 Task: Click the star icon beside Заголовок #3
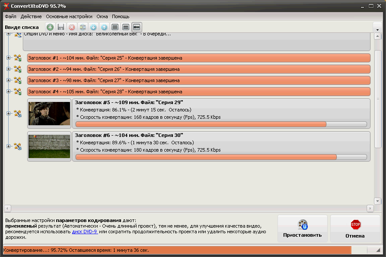(18, 80)
